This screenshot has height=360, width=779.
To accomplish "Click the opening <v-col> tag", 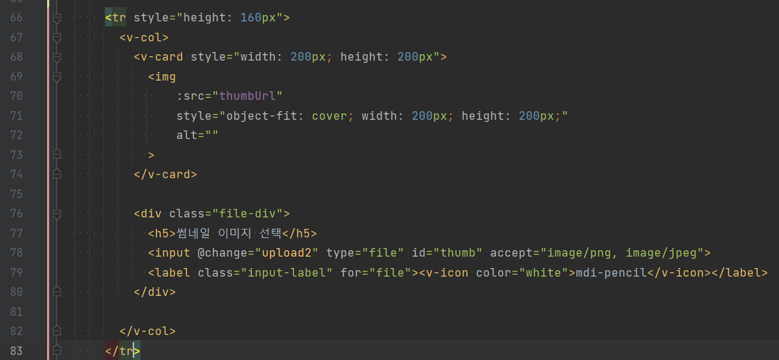I will [144, 37].
